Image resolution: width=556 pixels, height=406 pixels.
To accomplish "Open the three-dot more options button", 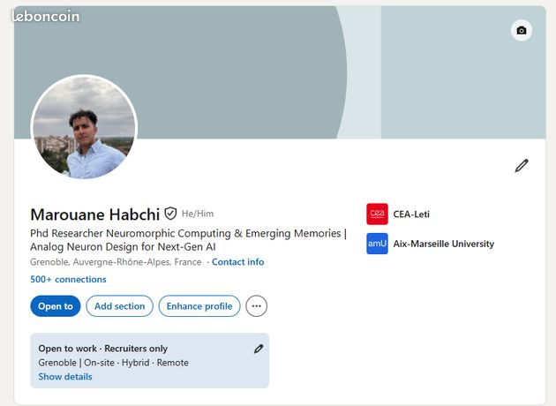I will (x=256, y=306).
